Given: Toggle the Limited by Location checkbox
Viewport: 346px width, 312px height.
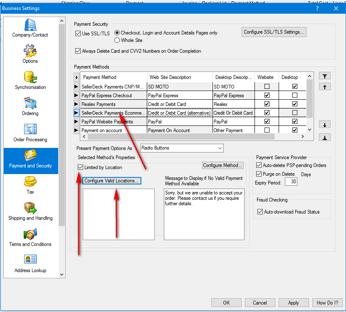Looking at the screenshot, I should tap(81, 167).
